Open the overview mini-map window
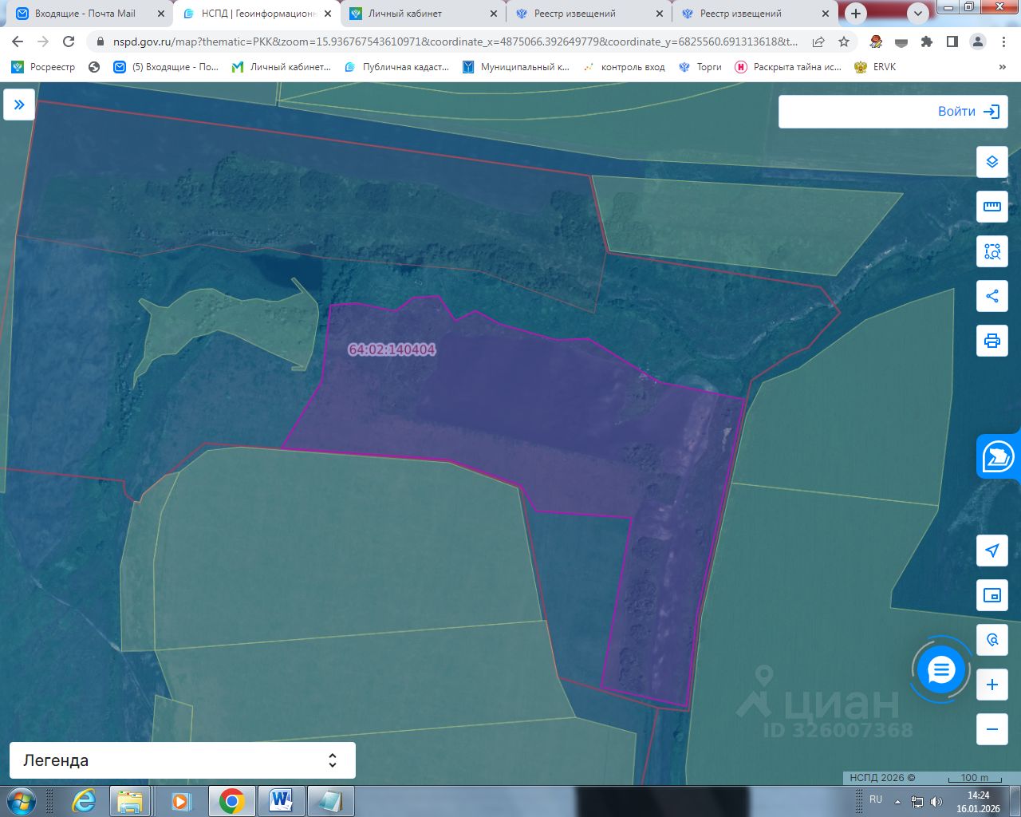The height and width of the screenshot is (817, 1021). (x=992, y=595)
